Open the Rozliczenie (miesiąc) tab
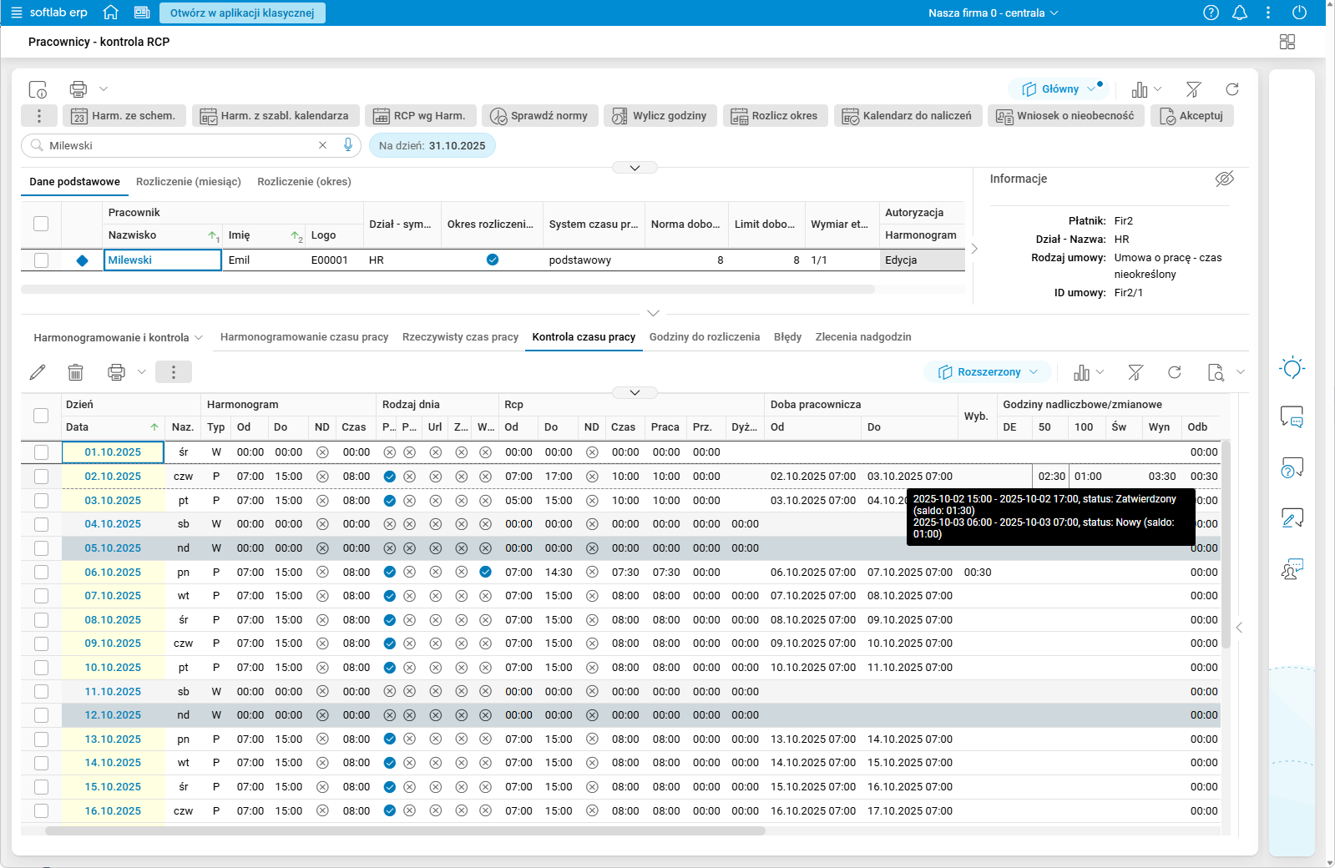Viewport: 1335px width, 868px height. [189, 182]
